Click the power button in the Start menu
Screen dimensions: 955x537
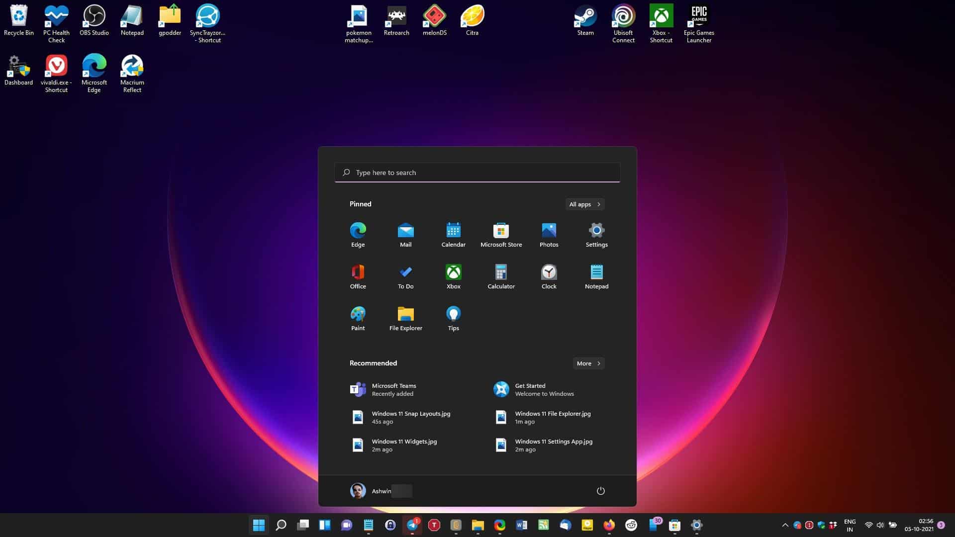pos(600,491)
